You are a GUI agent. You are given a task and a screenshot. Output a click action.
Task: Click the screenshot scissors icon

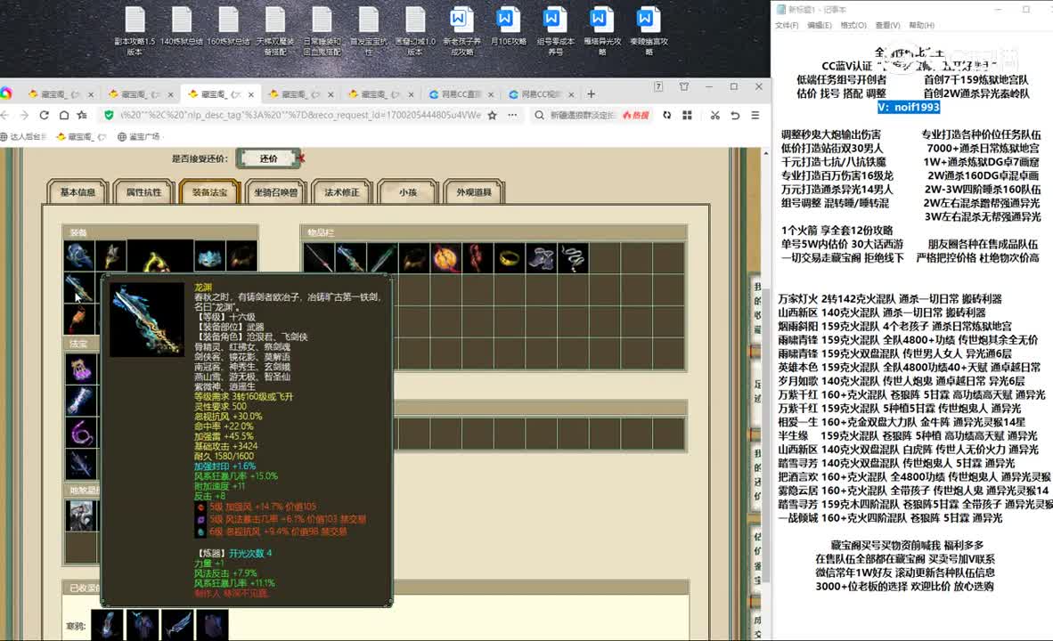point(714,116)
